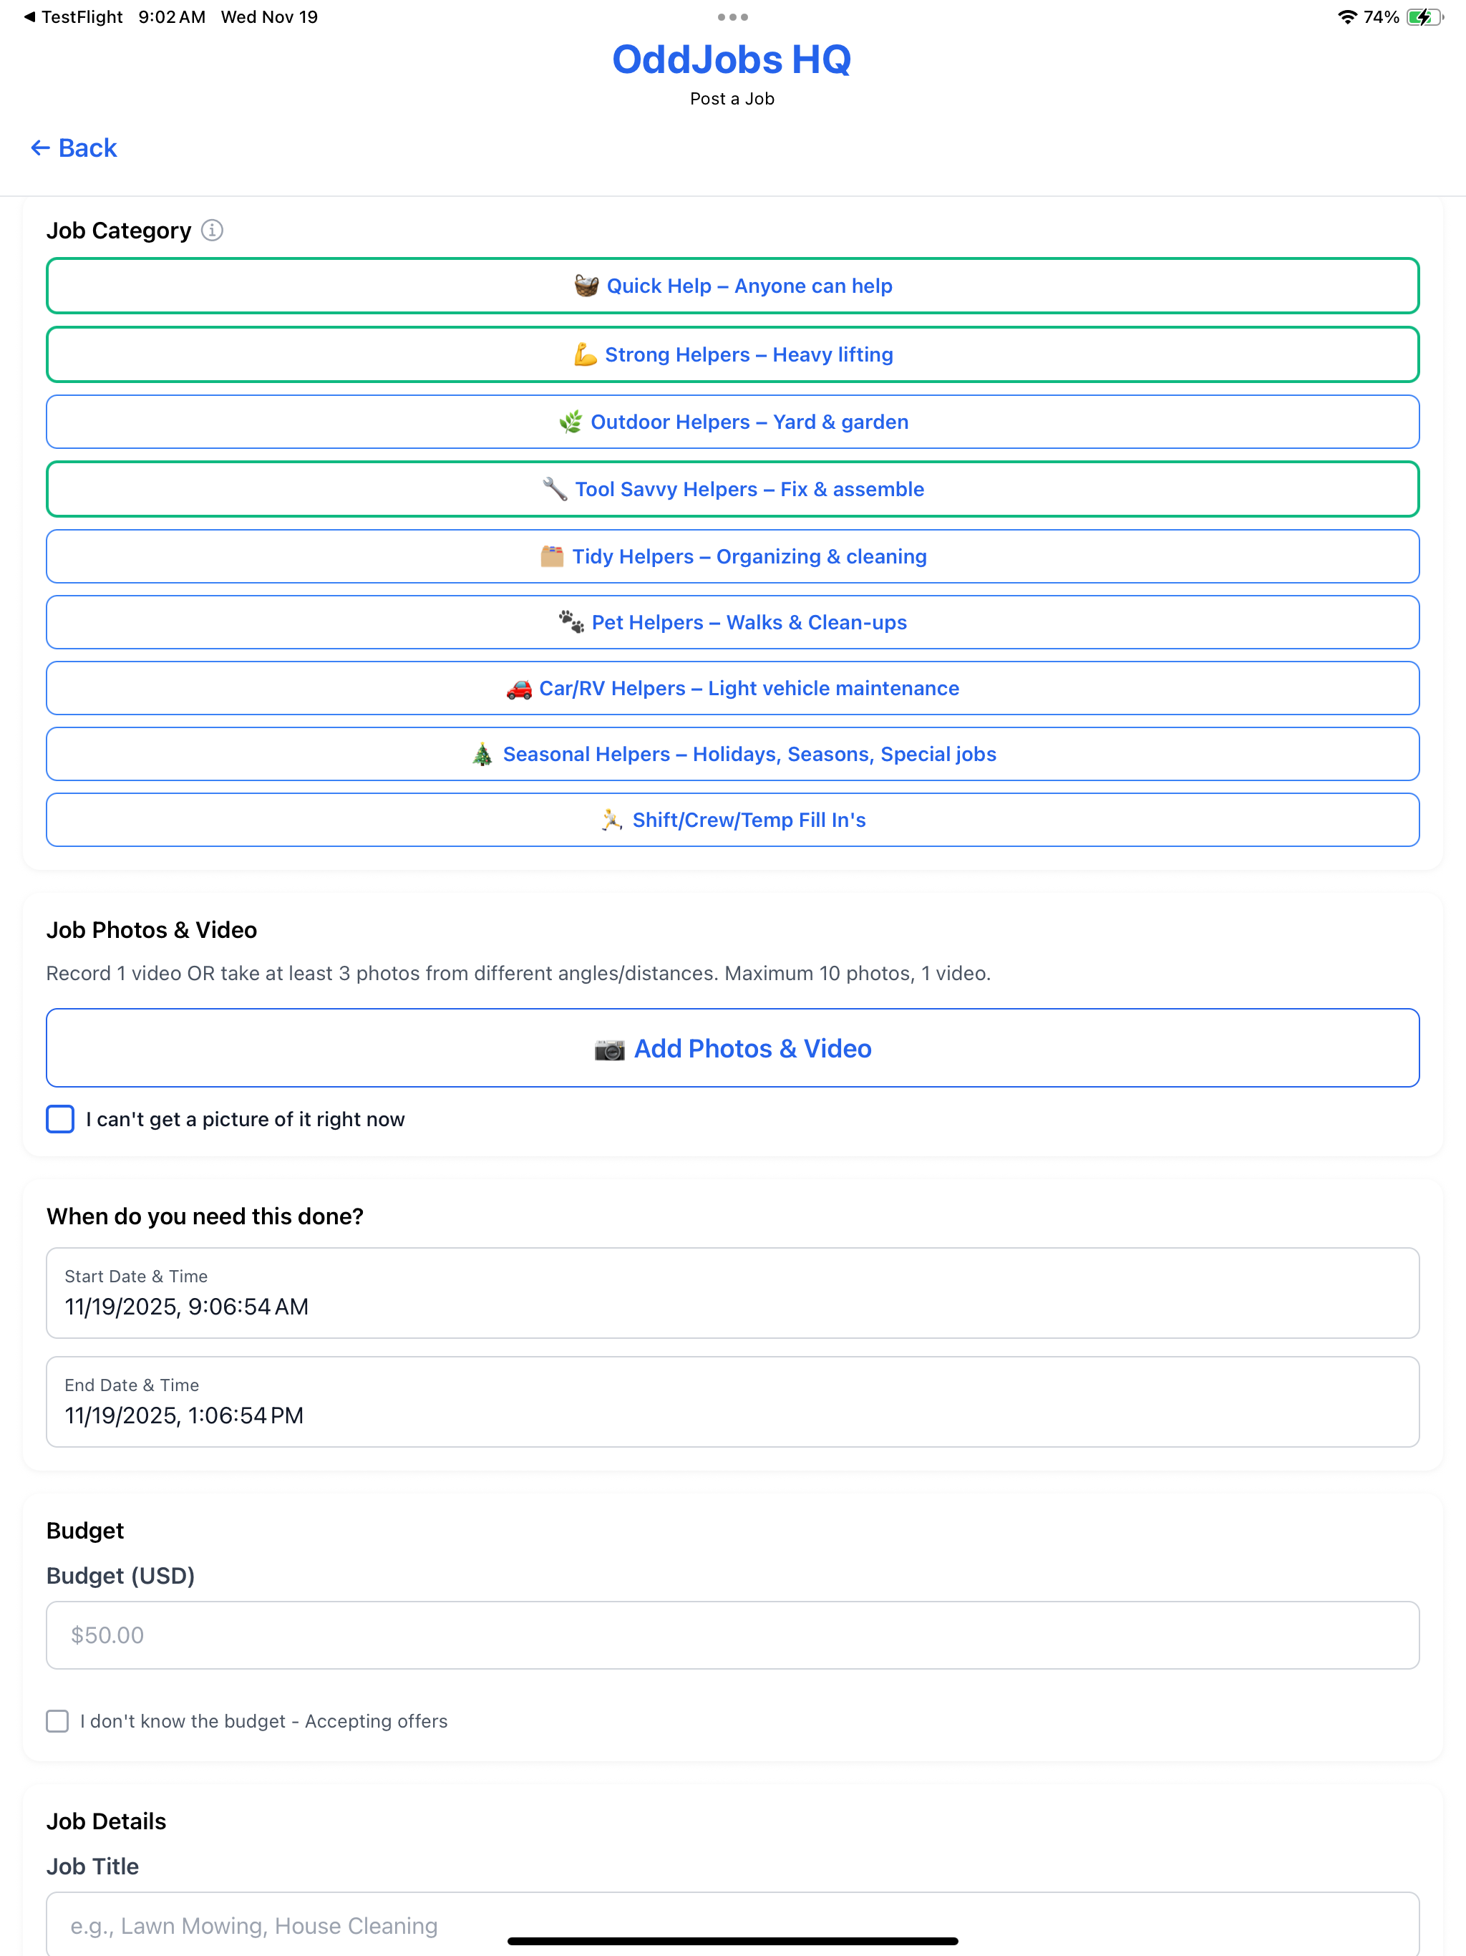
Task: Select Seasonal Helpers category option
Action: coord(732,755)
